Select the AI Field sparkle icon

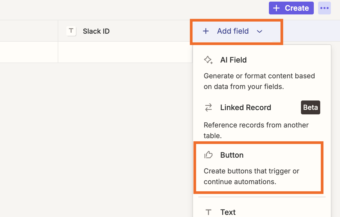tap(208, 60)
